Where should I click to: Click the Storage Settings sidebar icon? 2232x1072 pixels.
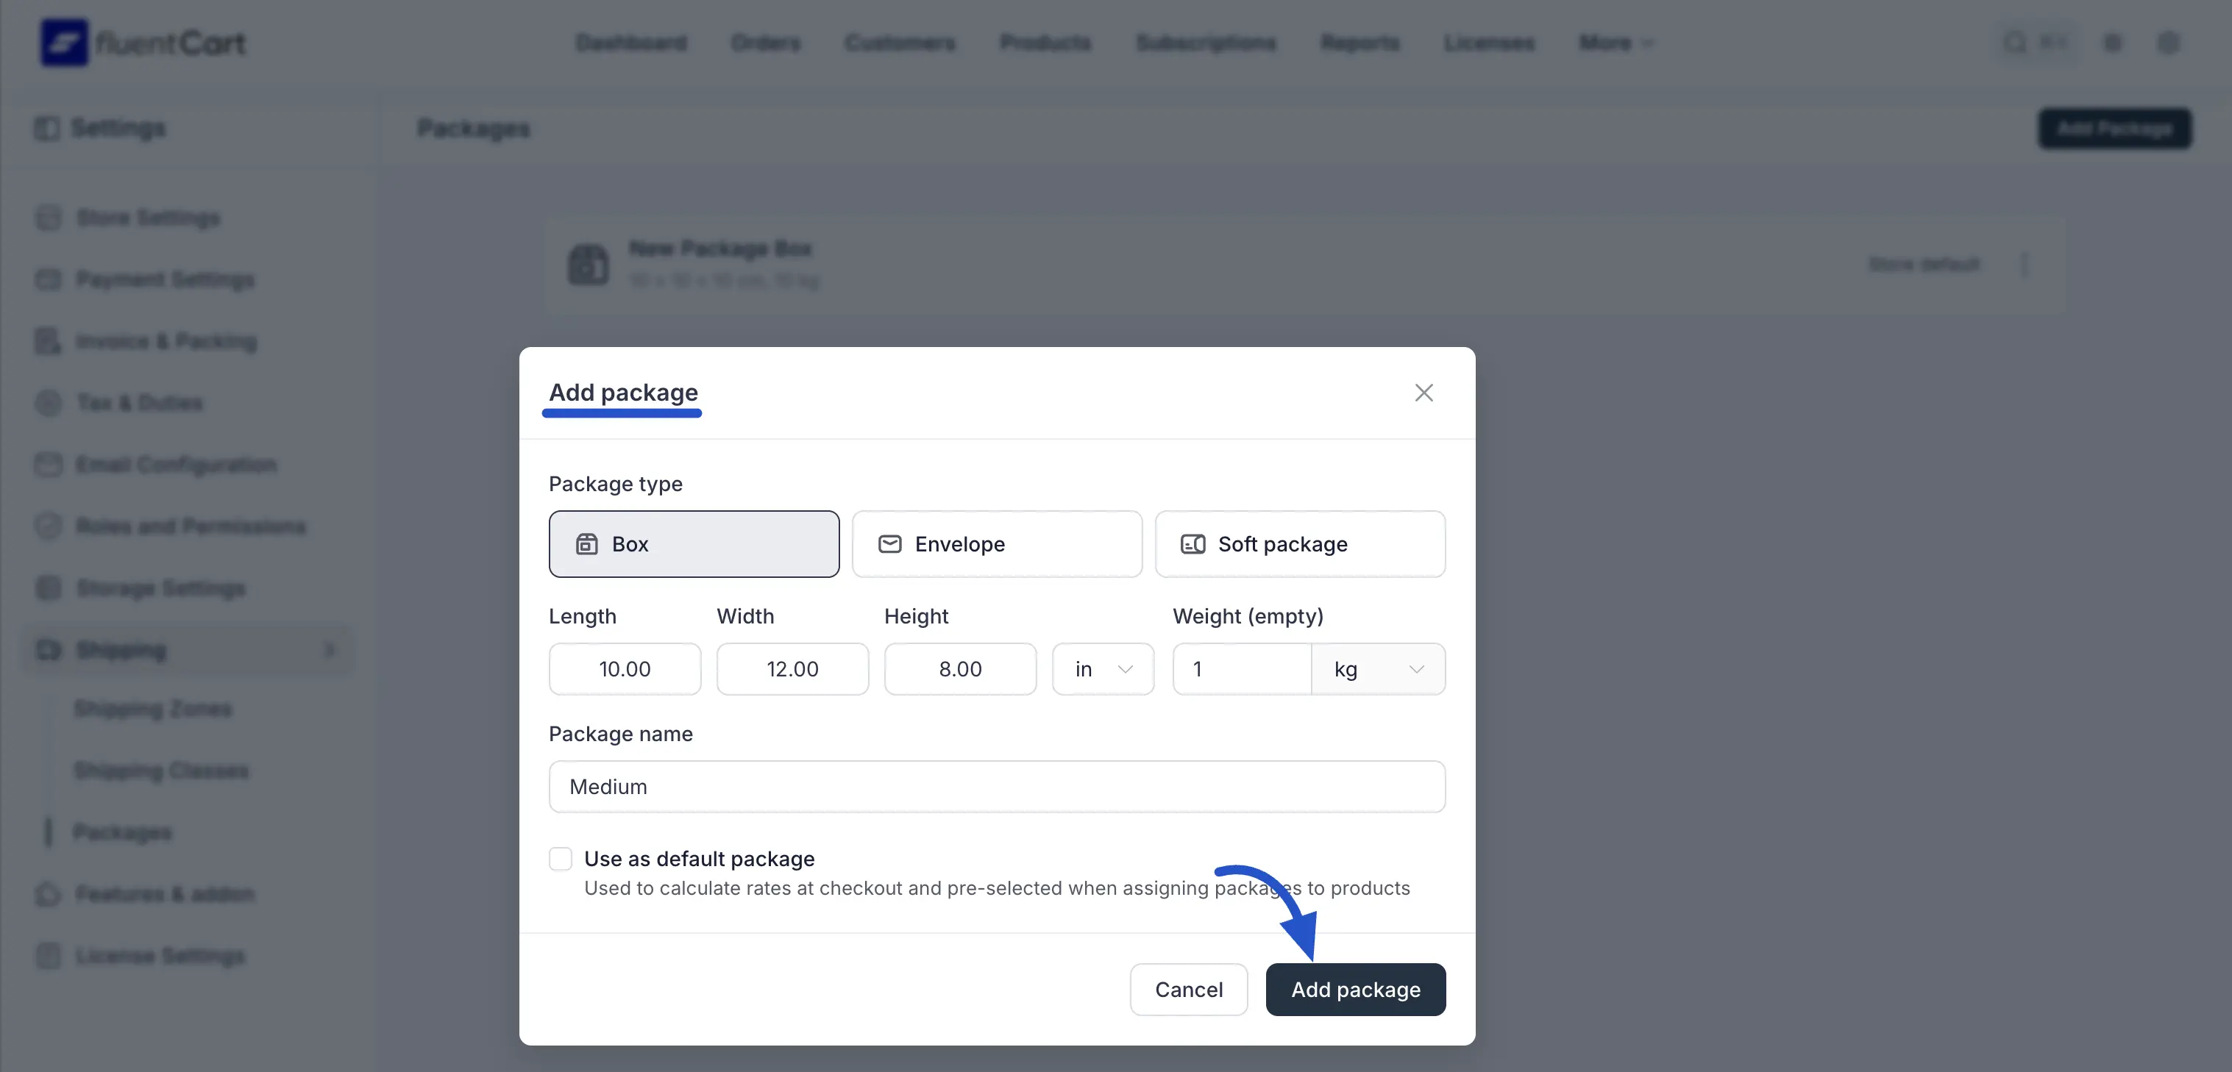[x=49, y=588]
